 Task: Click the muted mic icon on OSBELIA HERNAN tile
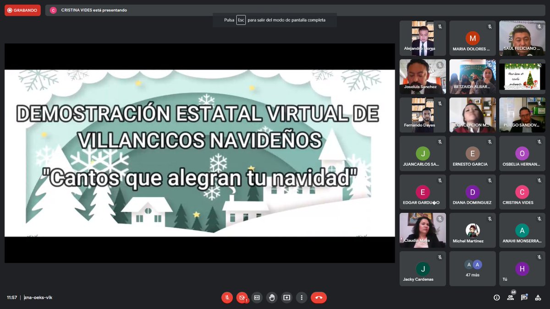coord(539,142)
